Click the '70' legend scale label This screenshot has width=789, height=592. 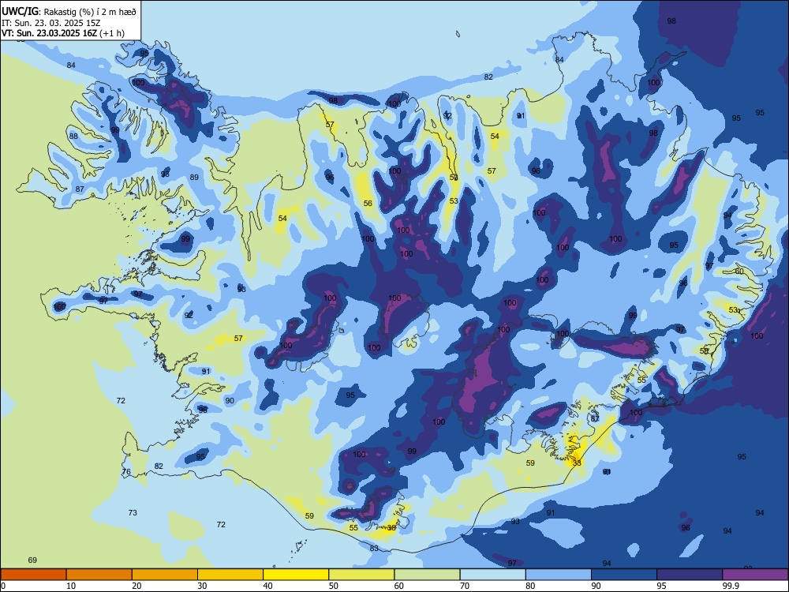pos(465,586)
